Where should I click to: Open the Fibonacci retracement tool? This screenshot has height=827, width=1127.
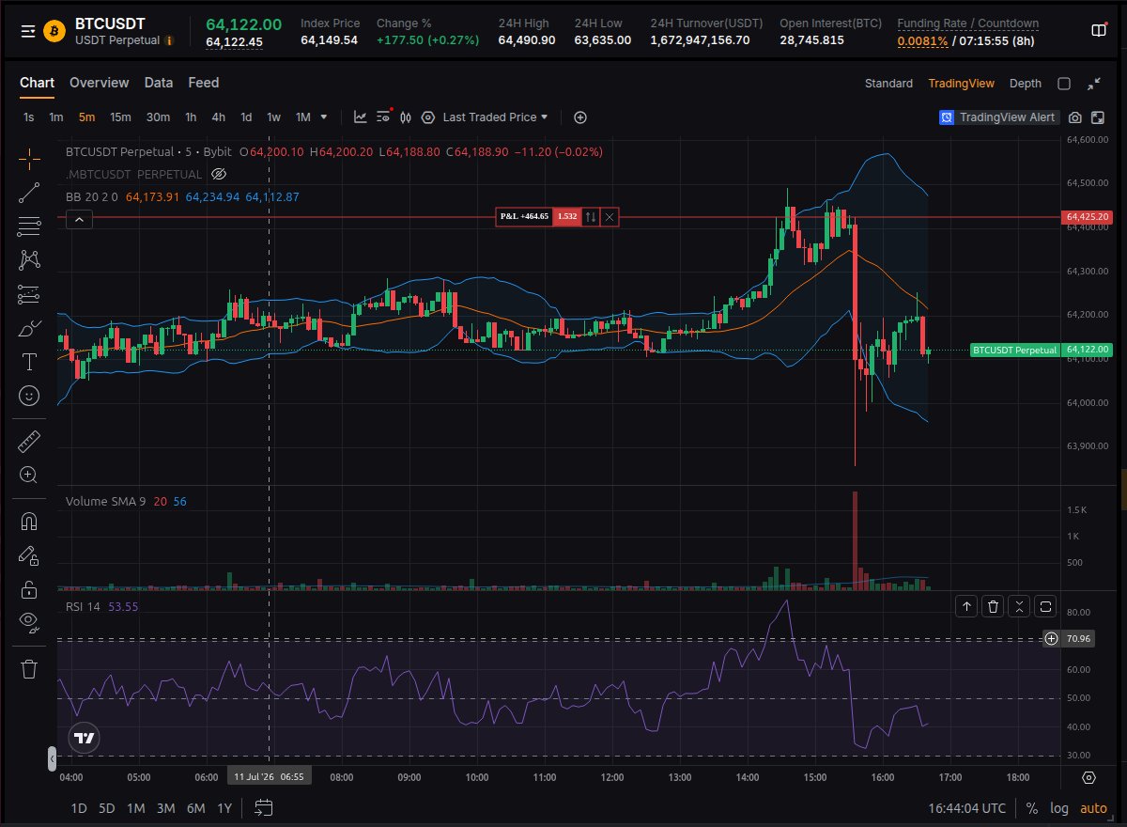point(29,226)
